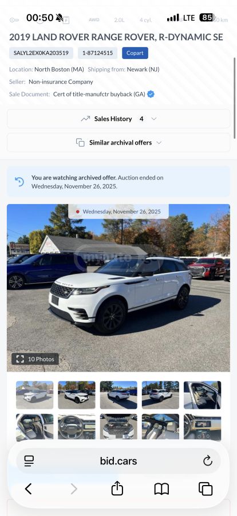
Task: Tap the bid.cars address bar
Action: tap(118, 461)
